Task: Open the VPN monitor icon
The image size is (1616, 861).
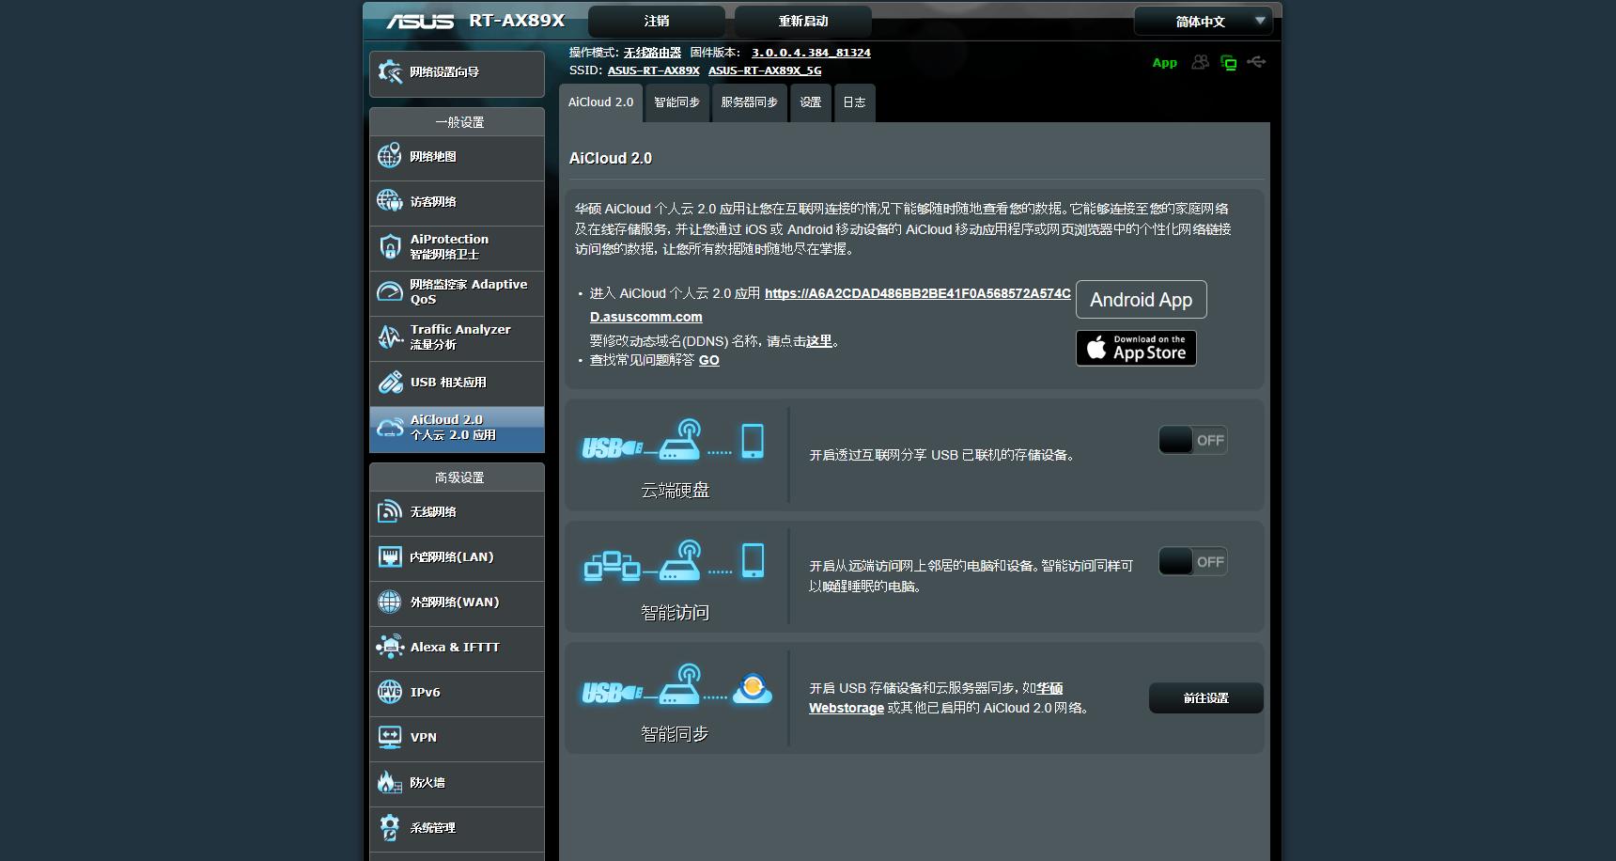Action: coord(390,737)
